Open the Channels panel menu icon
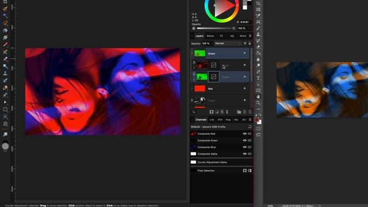Screen dimensions: 368x207 click(250, 120)
